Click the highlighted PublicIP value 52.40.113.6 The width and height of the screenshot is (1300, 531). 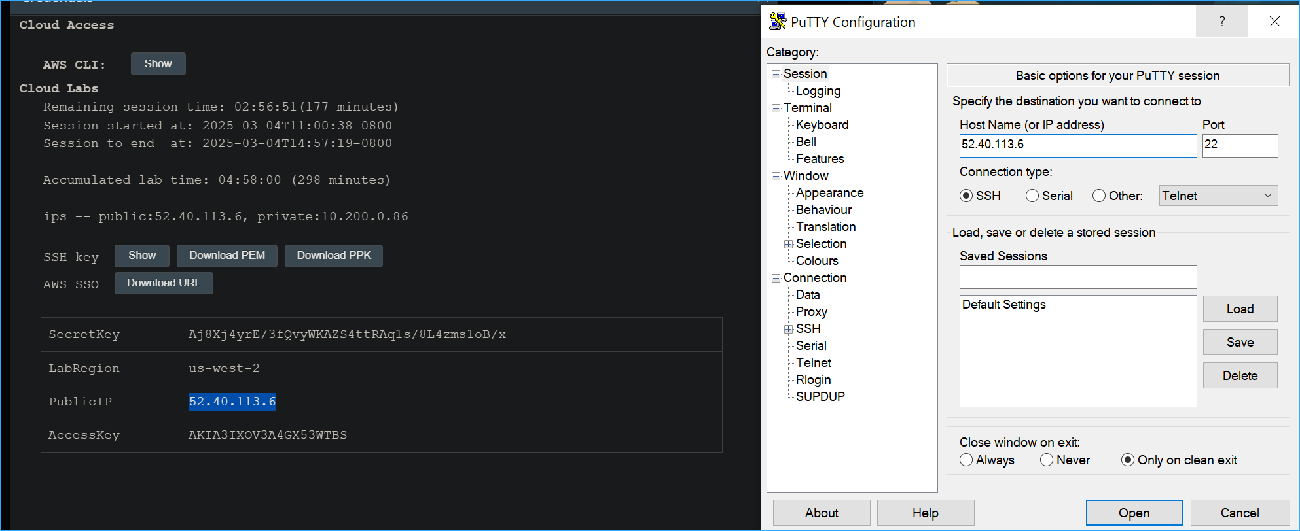click(232, 402)
